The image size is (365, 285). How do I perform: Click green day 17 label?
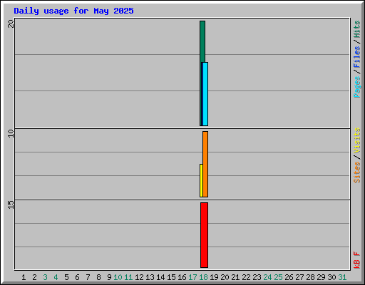[x=192, y=277]
